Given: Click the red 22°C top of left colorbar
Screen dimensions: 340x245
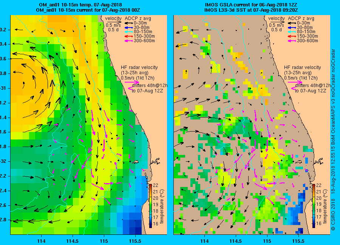Looking at the screenshot, I should tap(150, 185).
